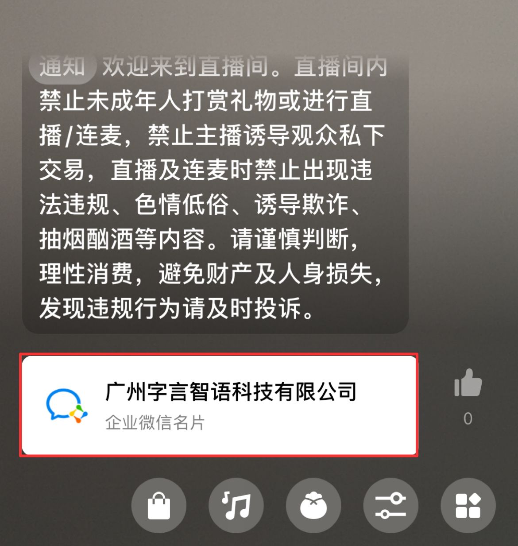
Task: Click the like count 0
Action: pyautogui.click(x=468, y=418)
